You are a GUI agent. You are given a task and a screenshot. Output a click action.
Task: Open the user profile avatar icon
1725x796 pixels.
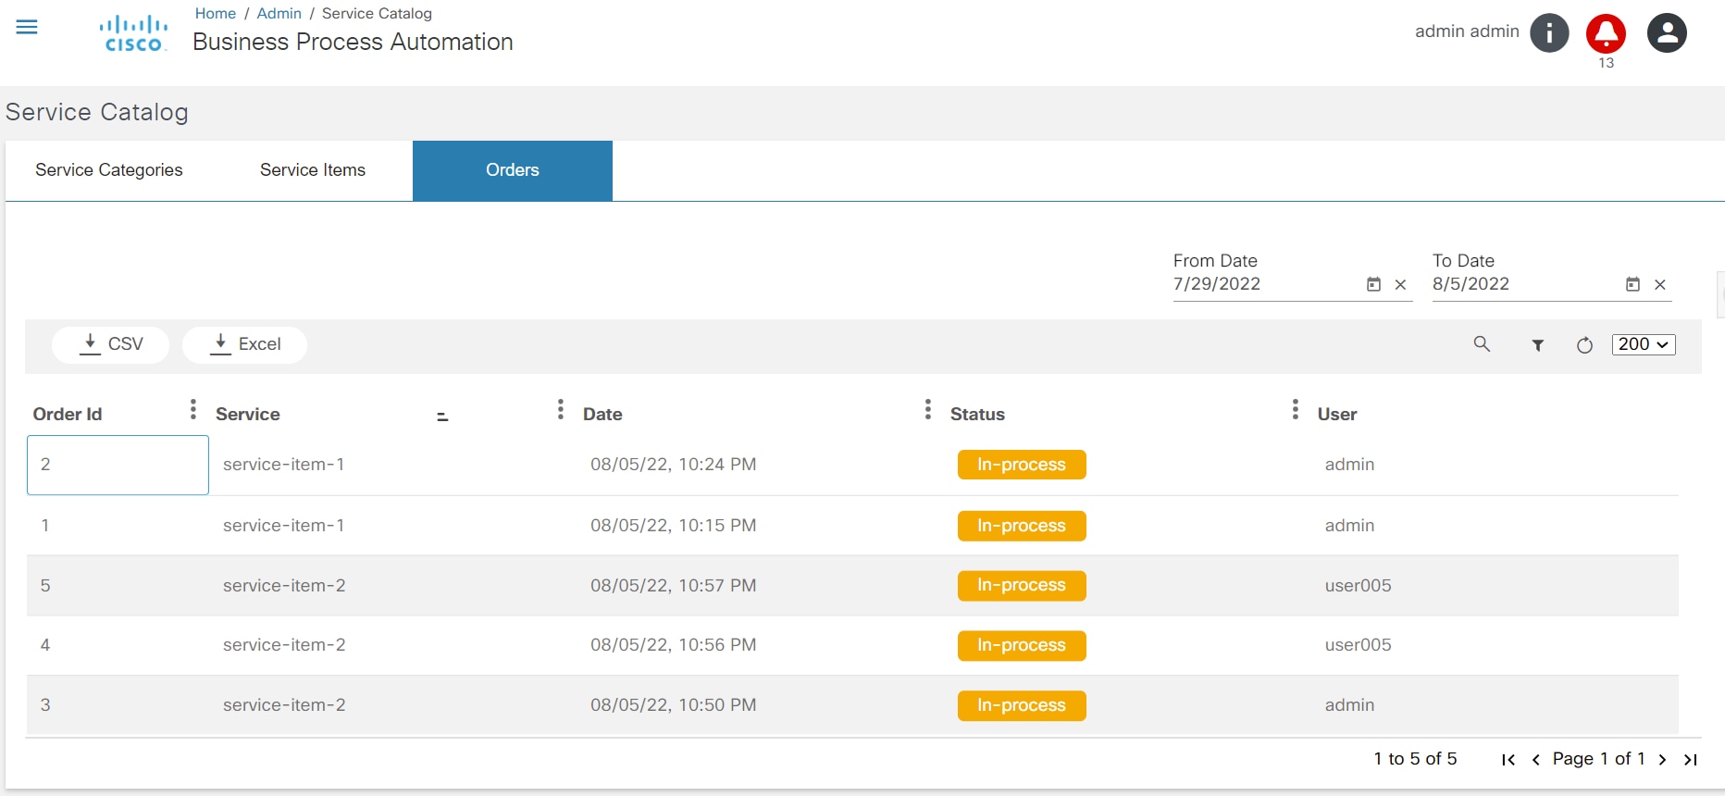[x=1667, y=33]
